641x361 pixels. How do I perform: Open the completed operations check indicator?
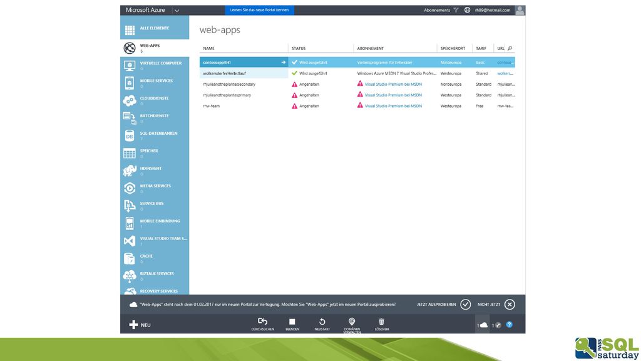click(496, 325)
